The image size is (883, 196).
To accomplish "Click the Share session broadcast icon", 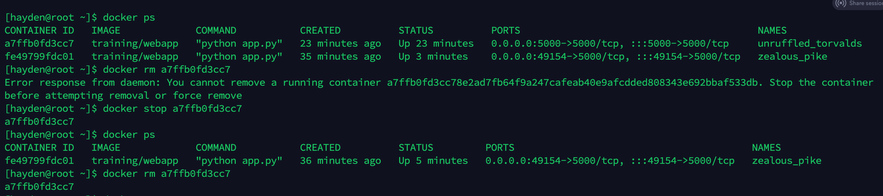I will [x=841, y=4].
